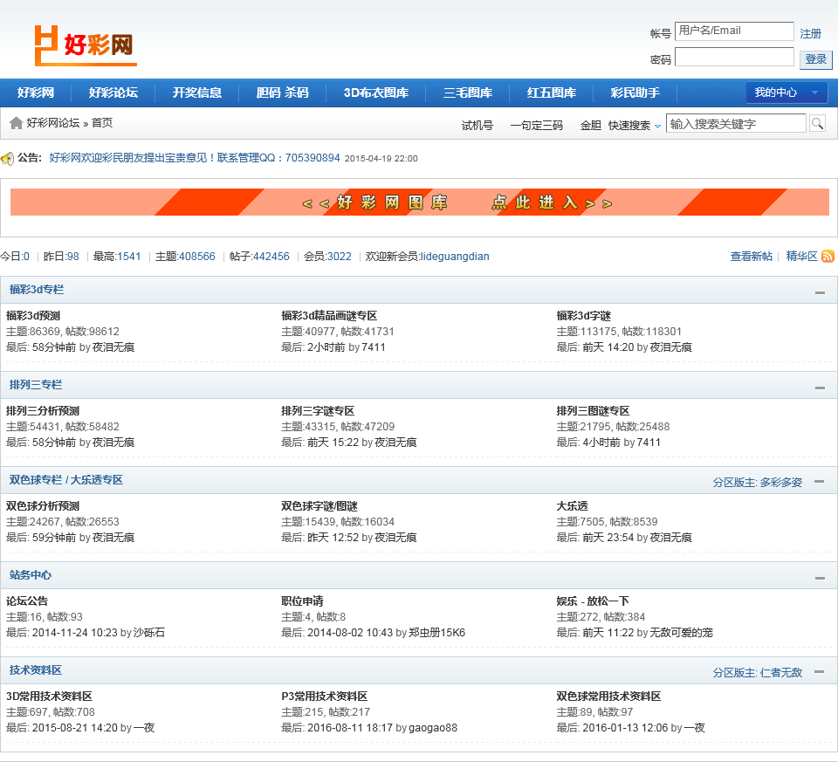
Task: Open the 试机号 link
Action: pos(477,125)
